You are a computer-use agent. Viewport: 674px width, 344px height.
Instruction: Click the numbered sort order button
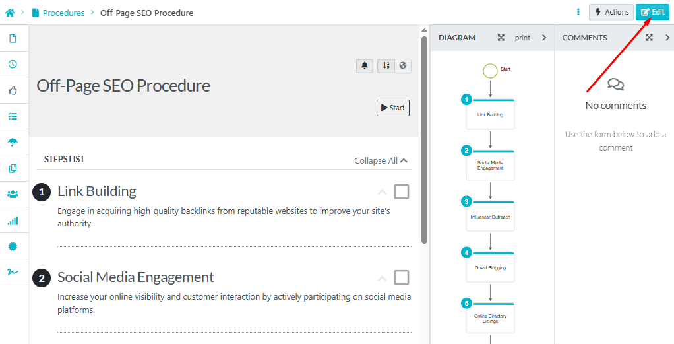pyautogui.click(x=386, y=66)
